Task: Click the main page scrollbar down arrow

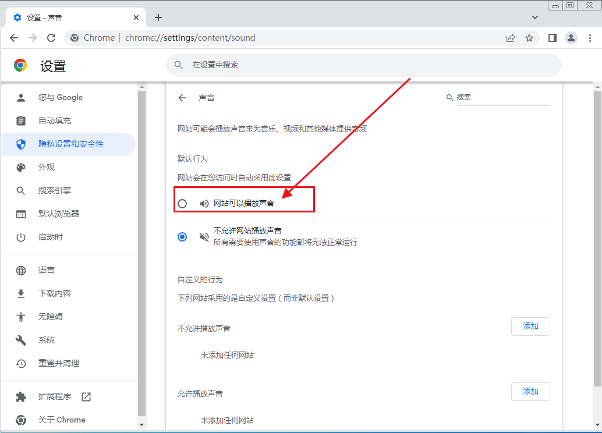Action: (597, 424)
